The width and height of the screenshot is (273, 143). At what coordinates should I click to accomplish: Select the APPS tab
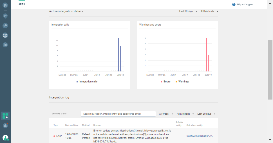pyautogui.click(x=22, y=4)
